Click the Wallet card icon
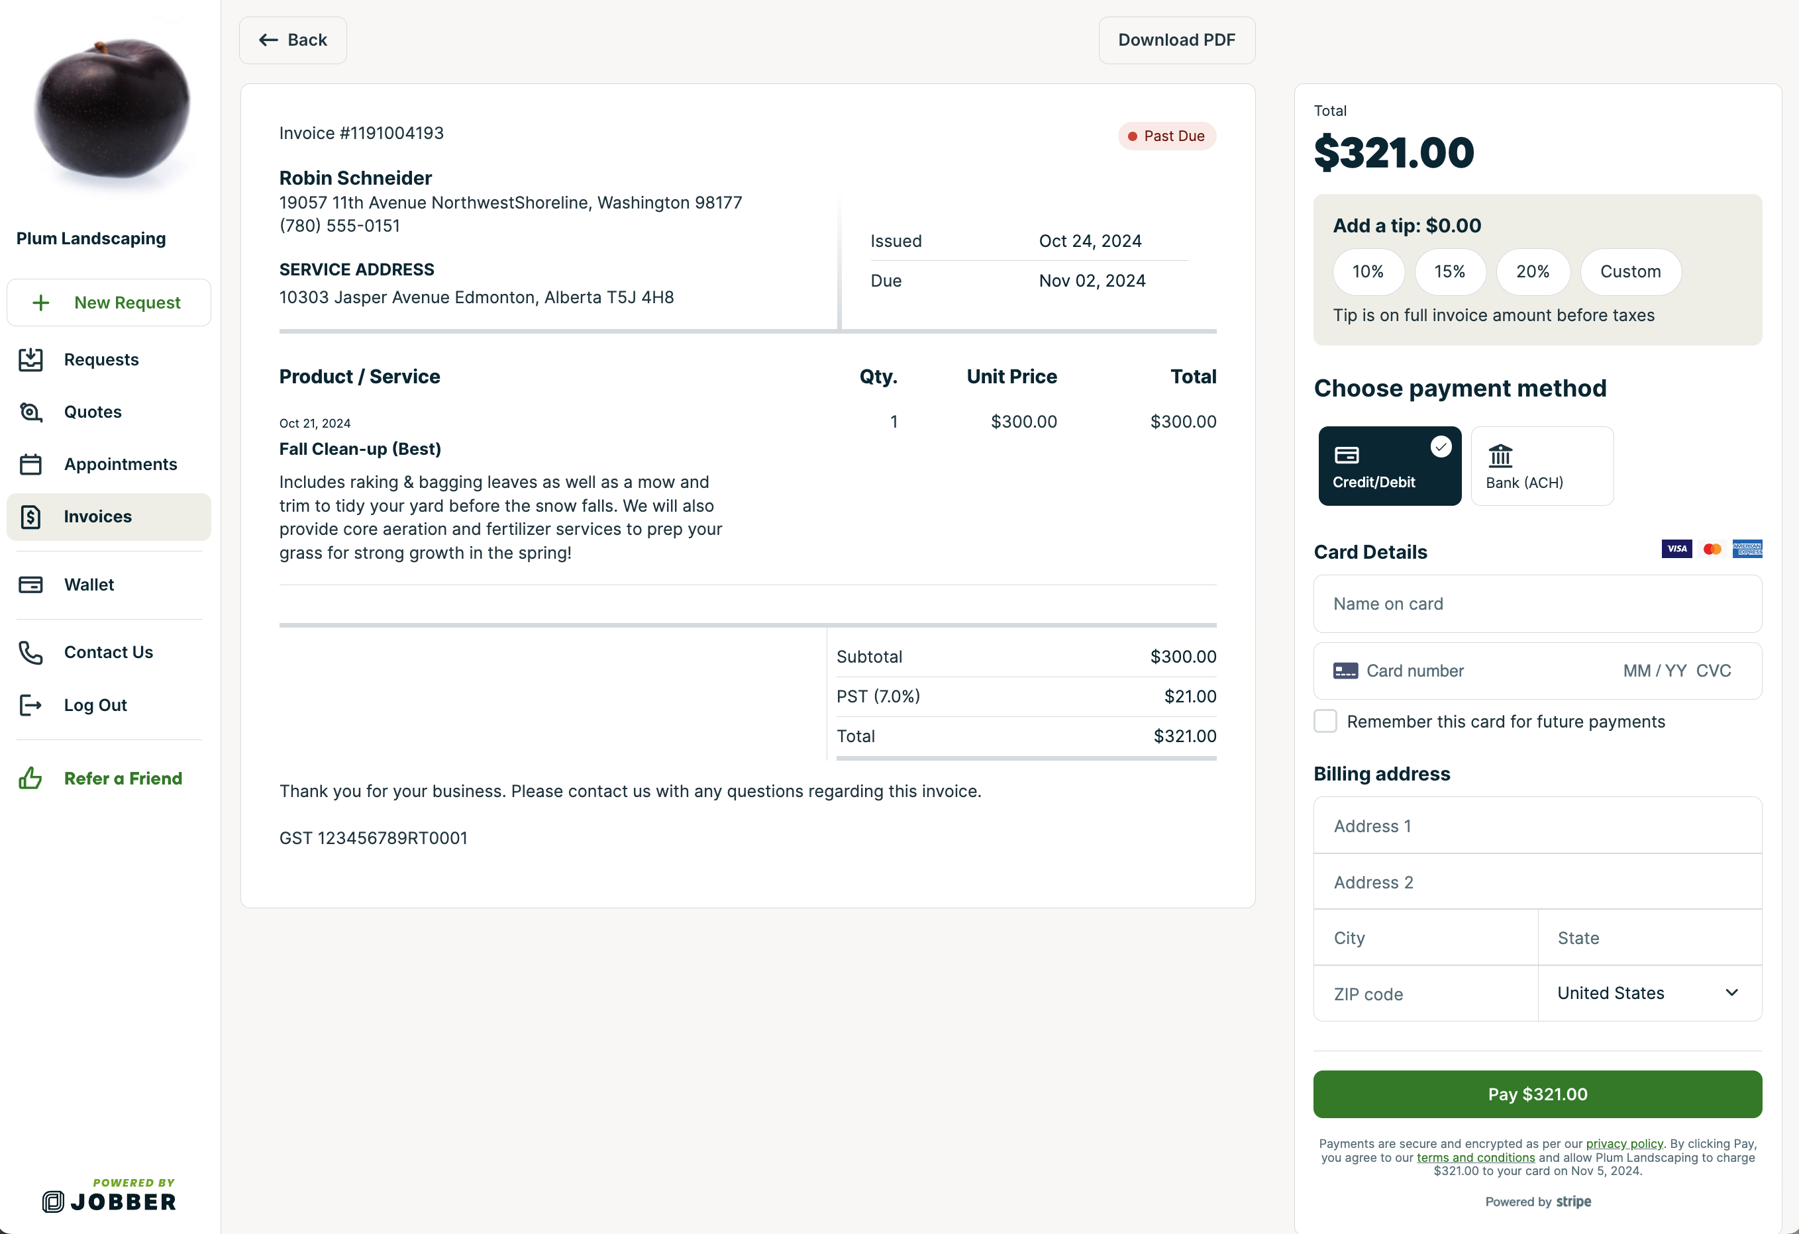The height and width of the screenshot is (1234, 1799). (x=31, y=585)
